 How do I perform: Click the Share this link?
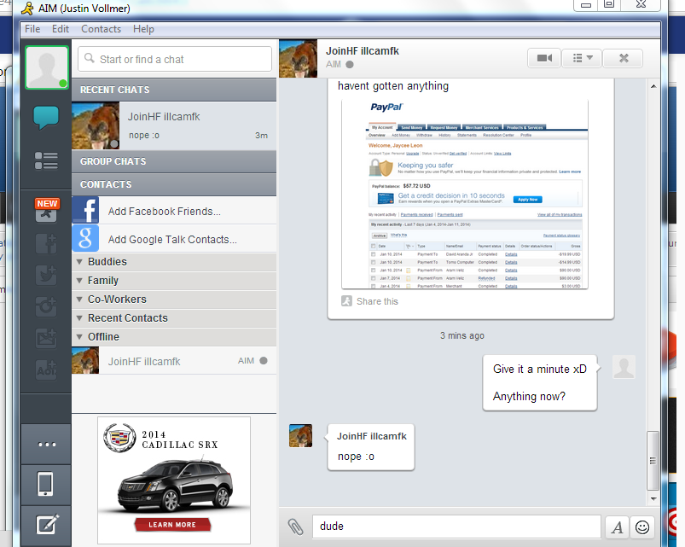point(377,301)
